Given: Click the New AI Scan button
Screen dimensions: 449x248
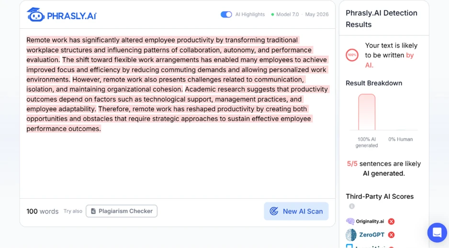Looking at the screenshot, I should tap(296, 211).
